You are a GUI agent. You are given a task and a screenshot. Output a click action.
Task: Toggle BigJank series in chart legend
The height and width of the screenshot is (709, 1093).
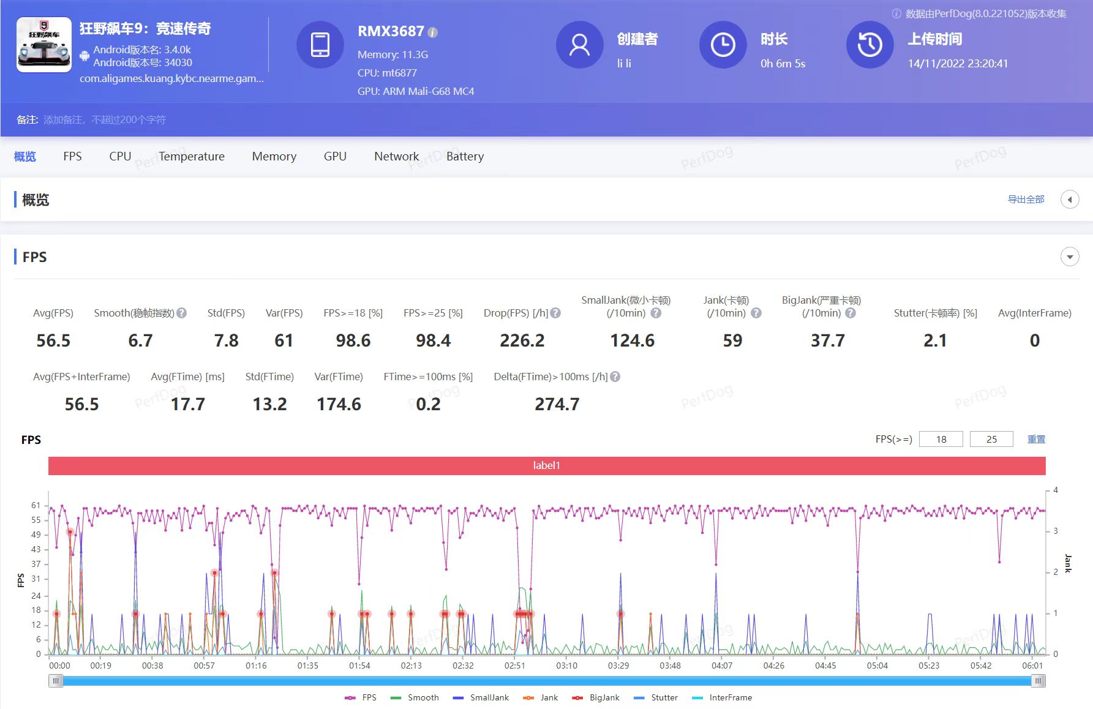coord(596,697)
